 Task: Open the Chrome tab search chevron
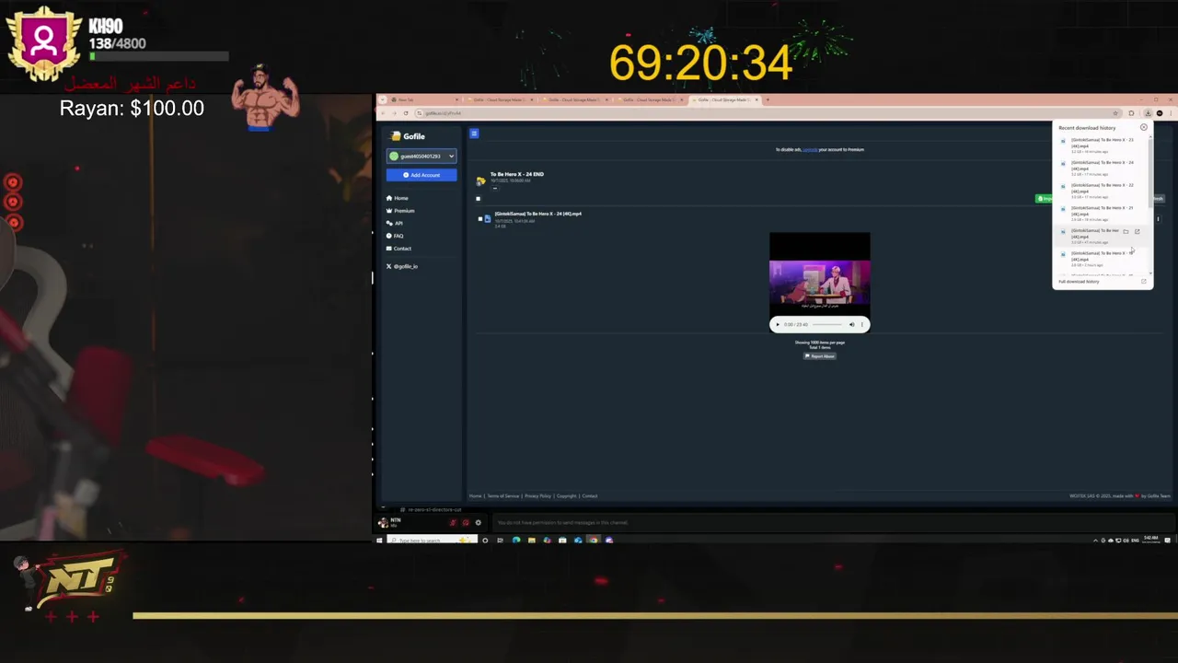pos(382,99)
